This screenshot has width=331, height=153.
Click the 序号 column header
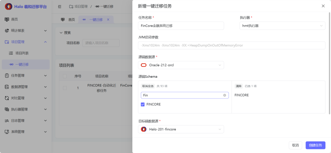(x=78, y=76)
